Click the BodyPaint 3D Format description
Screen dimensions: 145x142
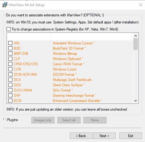tap(69, 48)
